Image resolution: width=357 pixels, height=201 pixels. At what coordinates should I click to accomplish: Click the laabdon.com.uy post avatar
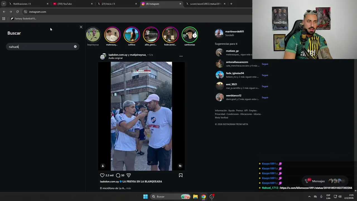(103, 56)
